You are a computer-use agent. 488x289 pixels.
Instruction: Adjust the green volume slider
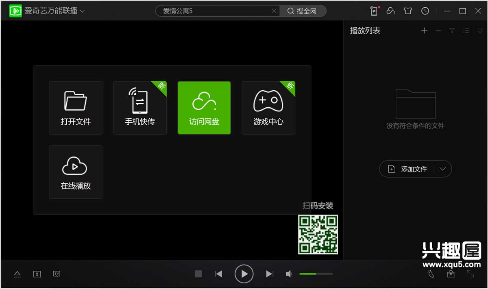coord(316,274)
